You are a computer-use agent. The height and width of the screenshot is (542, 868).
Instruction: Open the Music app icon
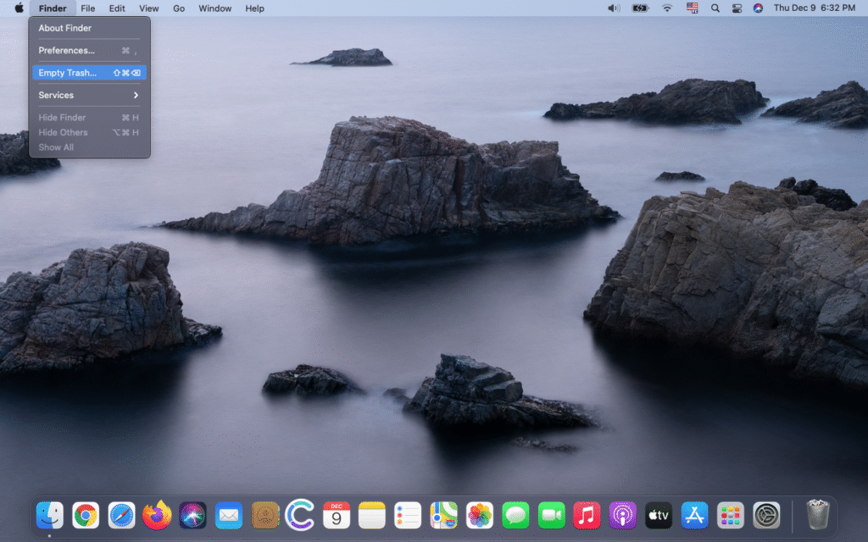point(587,515)
